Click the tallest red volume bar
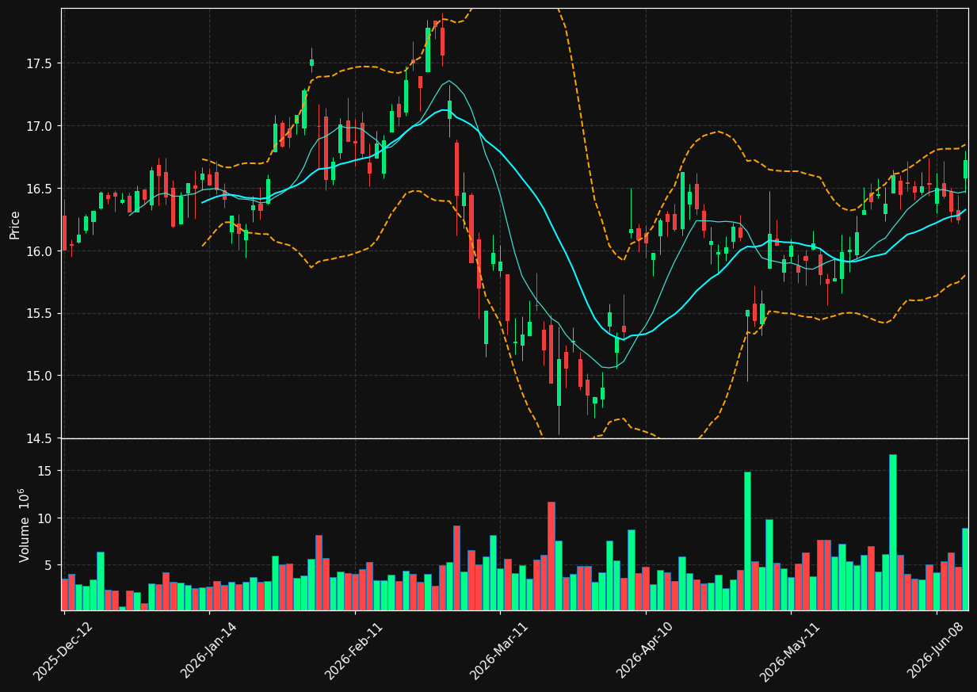 click(x=551, y=556)
